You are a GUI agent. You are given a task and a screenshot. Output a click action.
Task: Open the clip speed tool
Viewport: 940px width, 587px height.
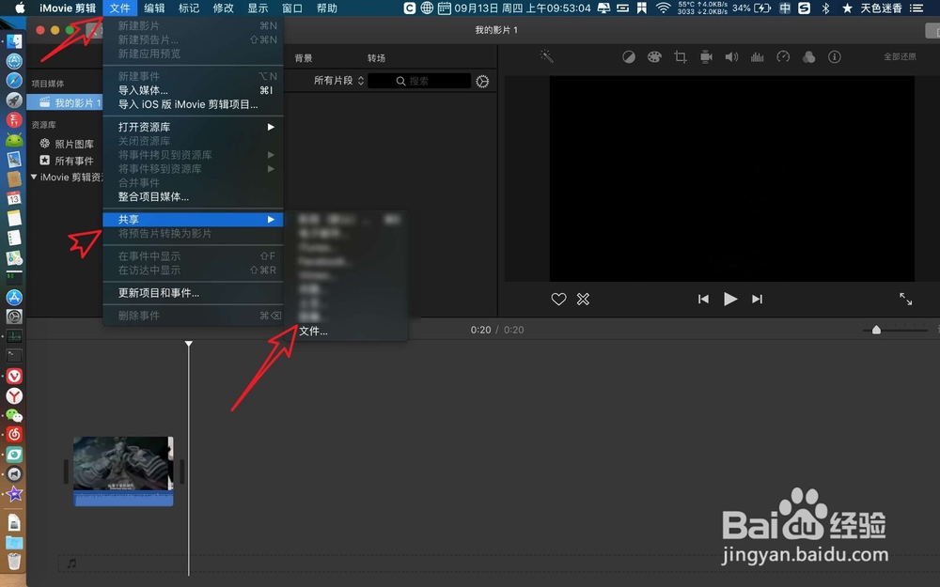tap(782, 57)
